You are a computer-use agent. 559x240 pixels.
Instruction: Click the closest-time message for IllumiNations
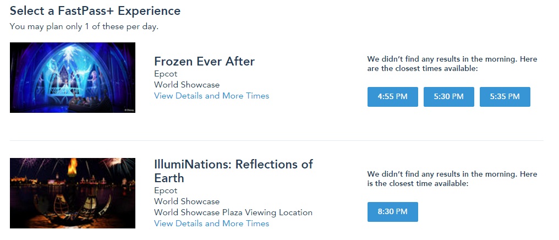point(452,179)
